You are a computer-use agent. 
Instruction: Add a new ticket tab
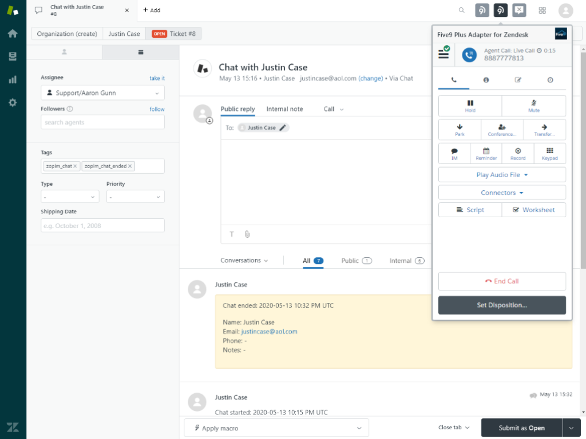152,10
